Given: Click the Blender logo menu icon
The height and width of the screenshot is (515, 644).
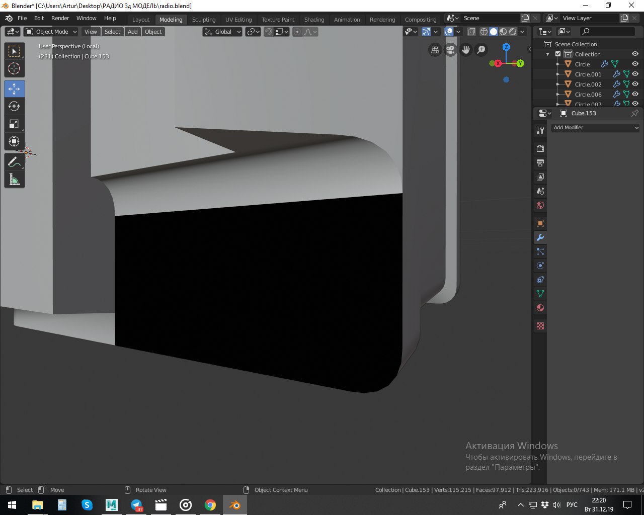Looking at the screenshot, I should 9,18.
